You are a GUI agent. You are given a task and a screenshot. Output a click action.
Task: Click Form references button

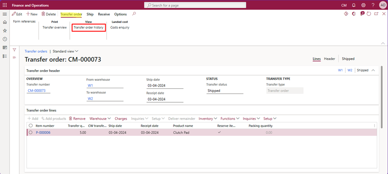point(24,21)
